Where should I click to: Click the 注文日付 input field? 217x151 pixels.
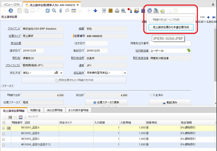[x=97, y=43]
